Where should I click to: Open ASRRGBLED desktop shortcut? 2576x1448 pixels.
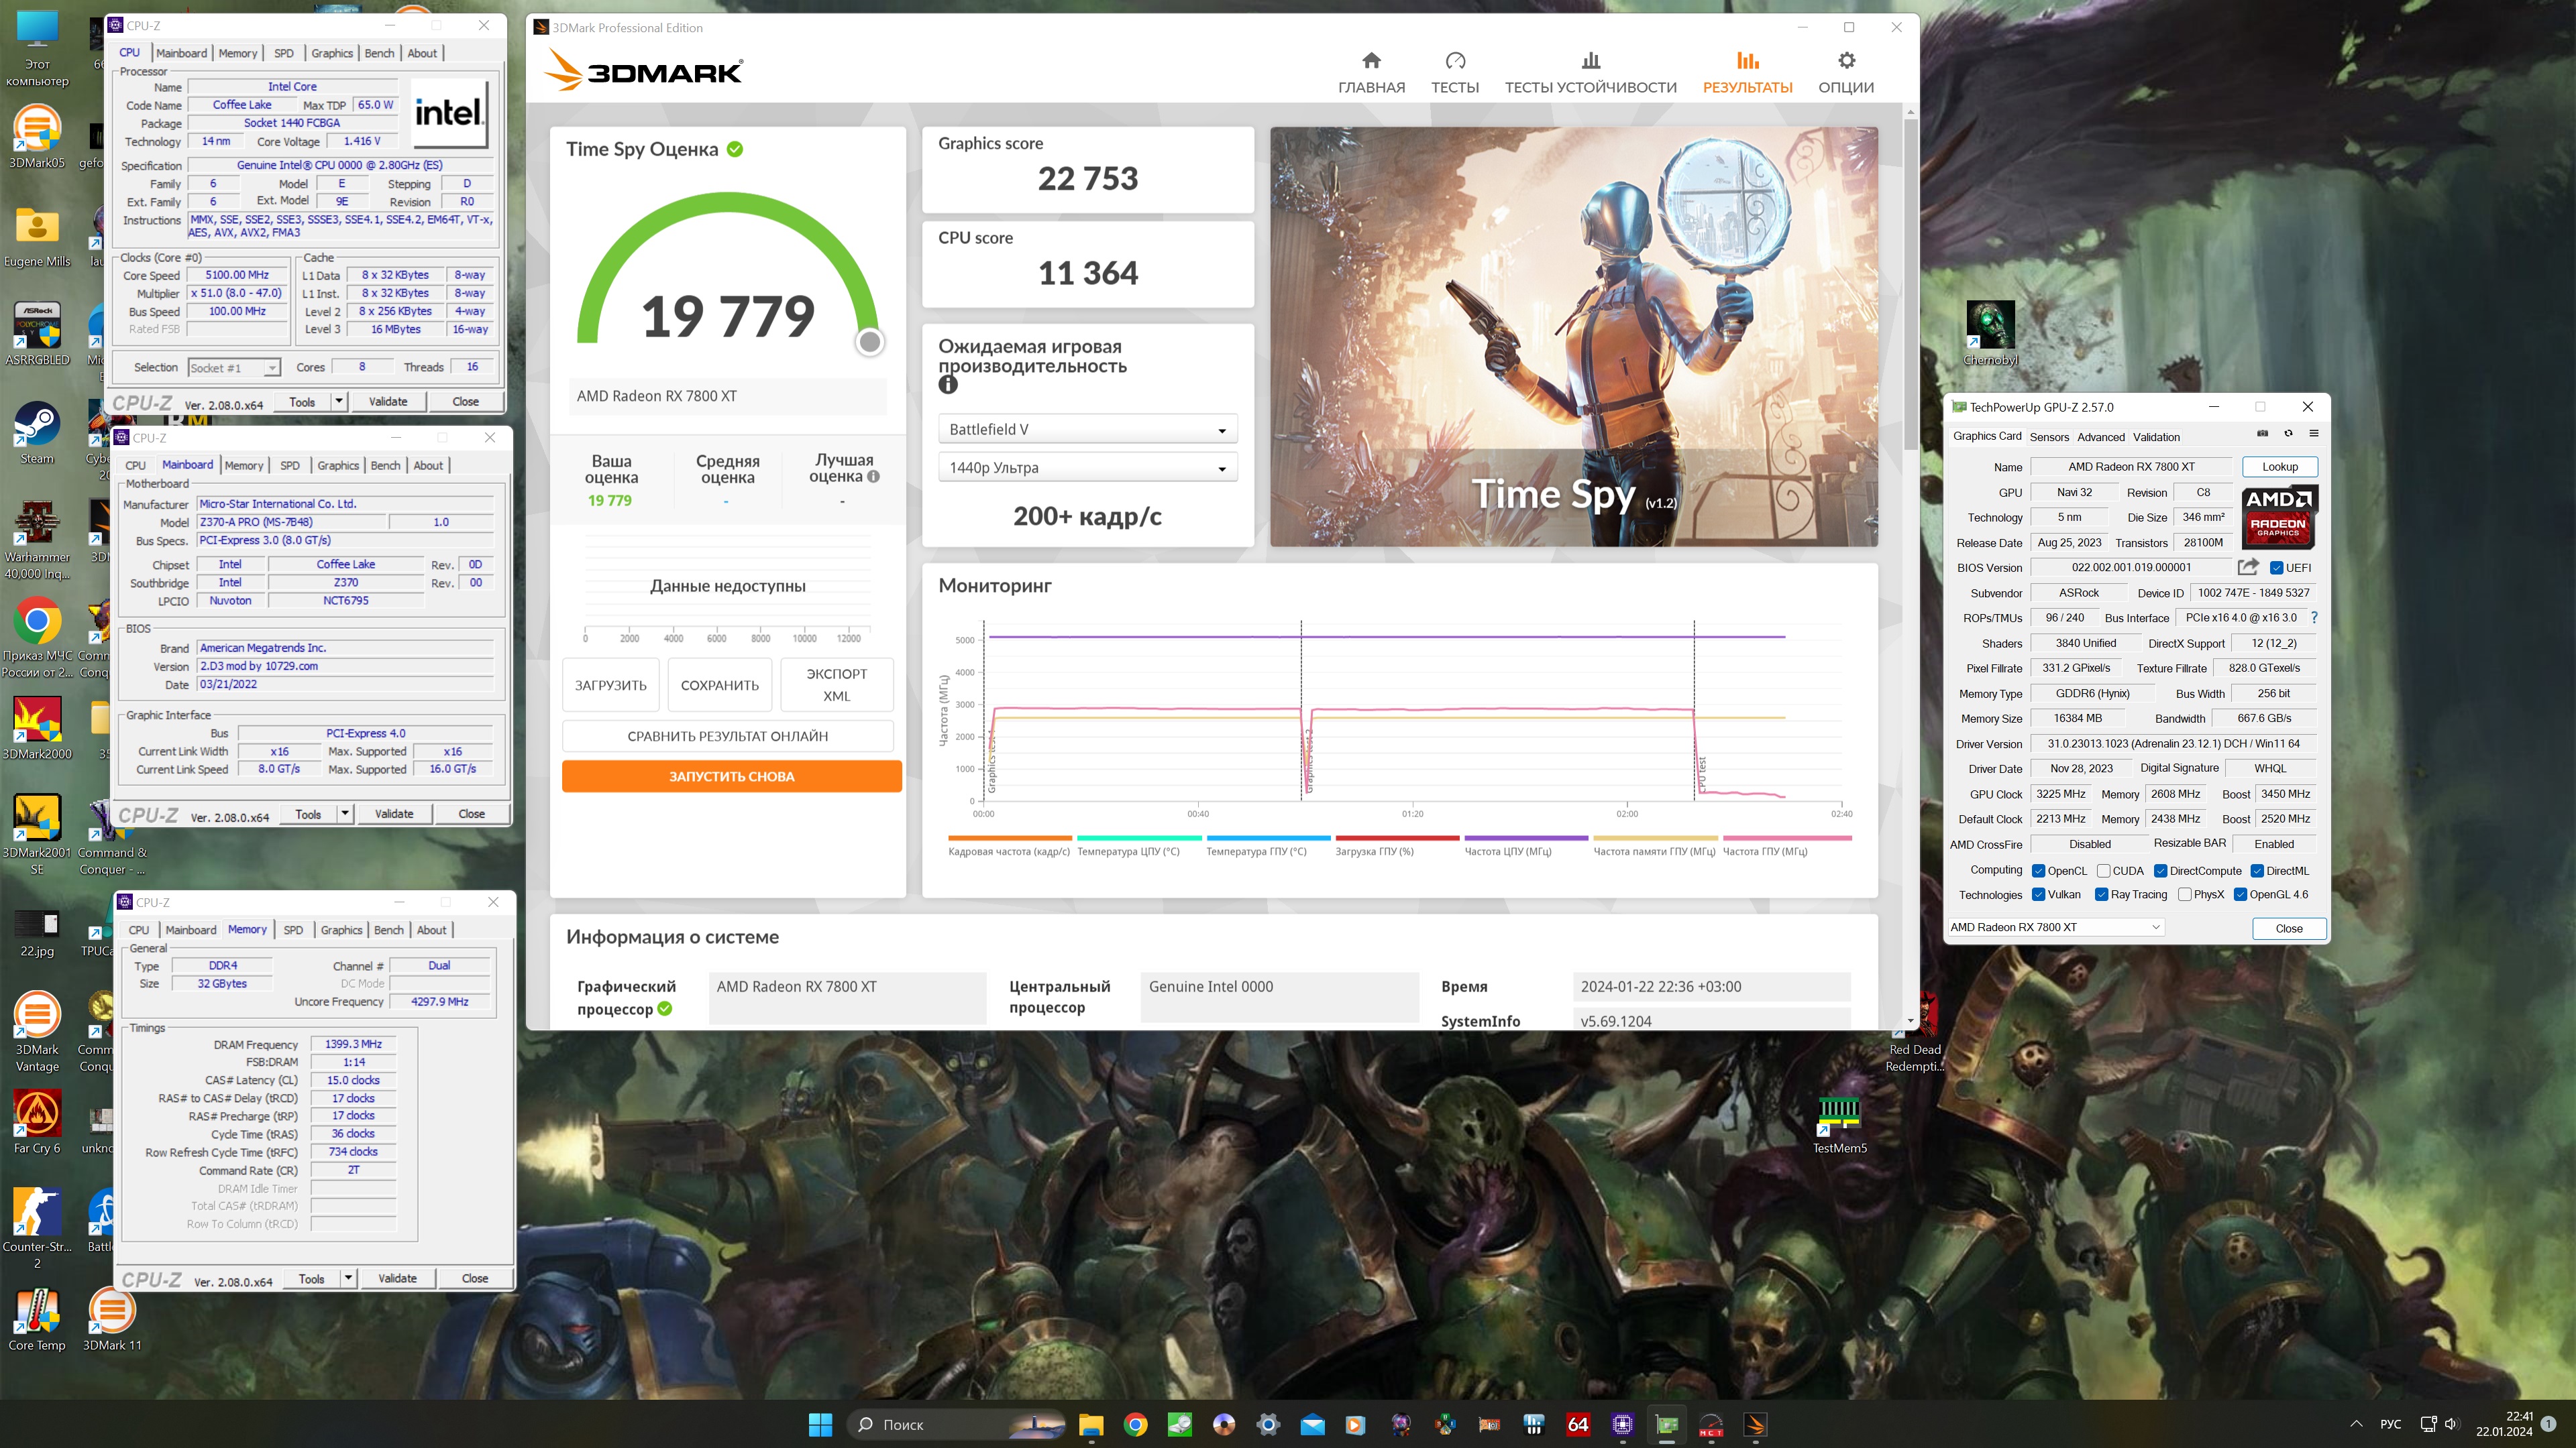click(37, 335)
